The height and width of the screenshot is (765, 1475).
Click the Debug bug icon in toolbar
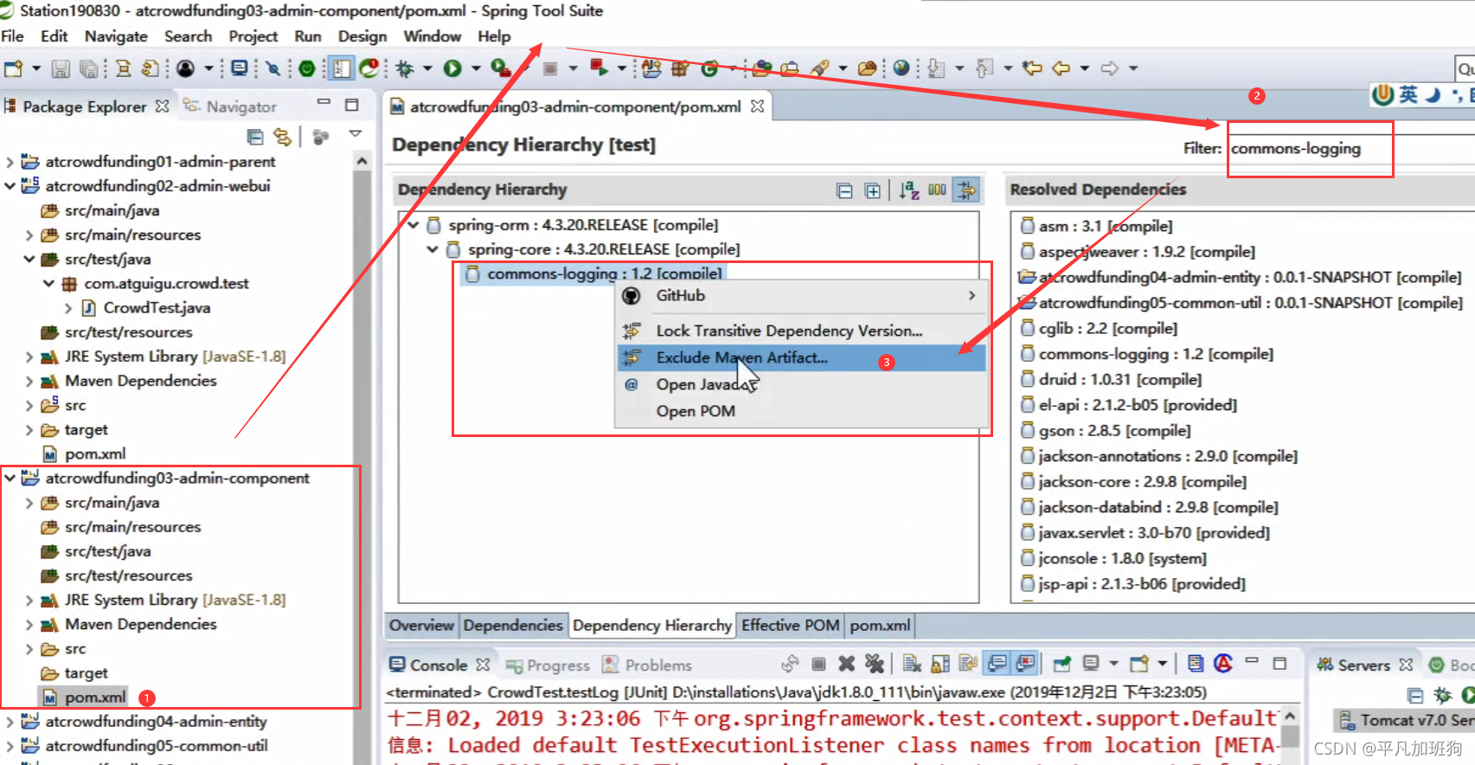(x=404, y=68)
